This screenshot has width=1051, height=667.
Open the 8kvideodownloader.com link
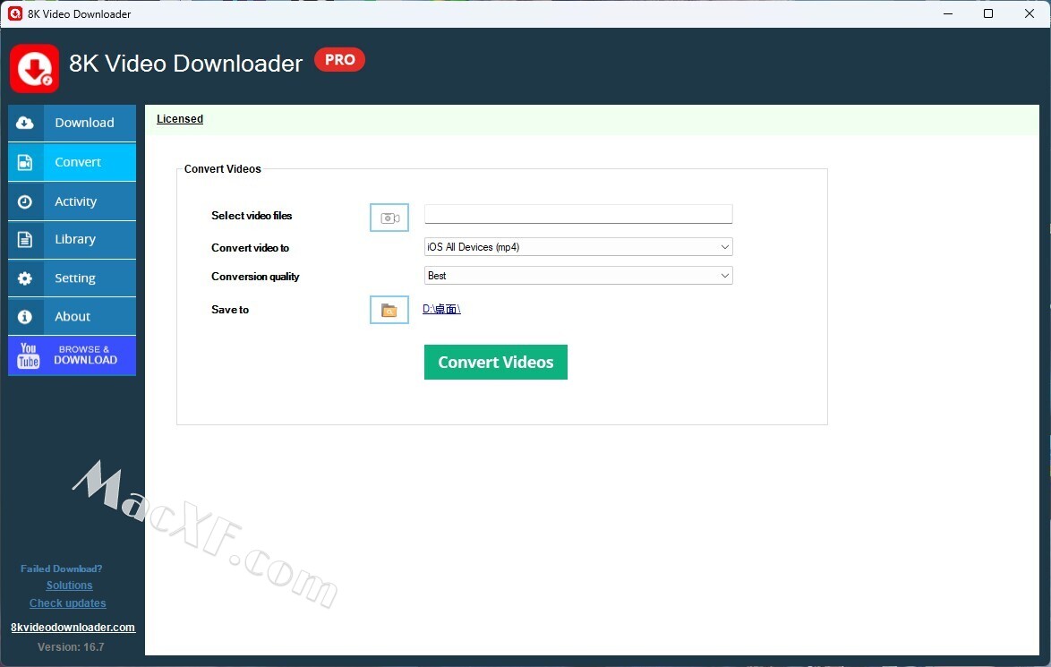pyautogui.click(x=73, y=628)
